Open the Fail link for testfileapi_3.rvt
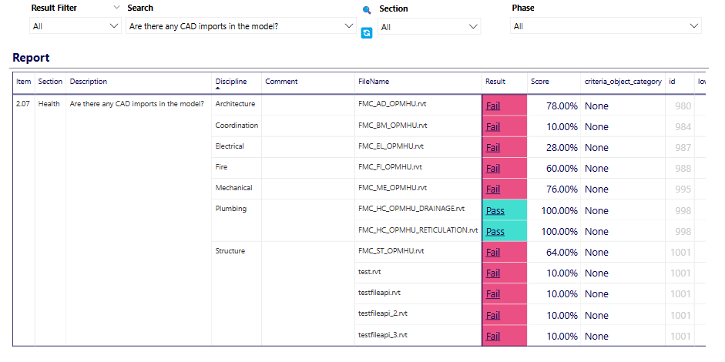 click(493, 336)
